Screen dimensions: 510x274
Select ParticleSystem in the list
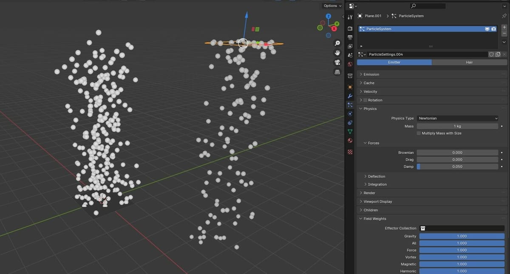[428, 29]
